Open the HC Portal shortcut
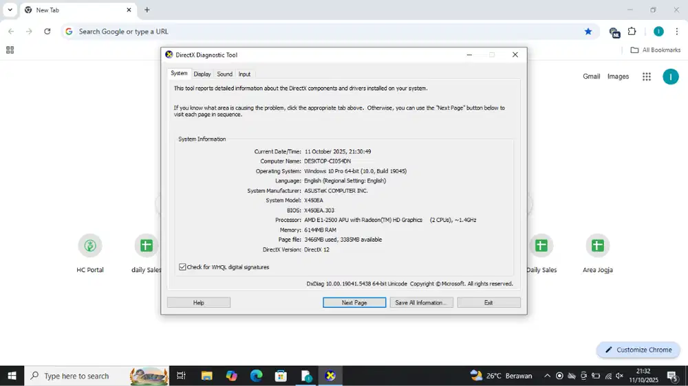The height and width of the screenshot is (386, 688). (90, 246)
